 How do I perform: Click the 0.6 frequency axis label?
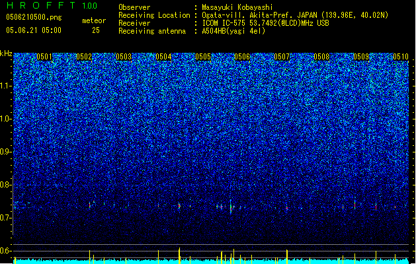click(x=6, y=251)
